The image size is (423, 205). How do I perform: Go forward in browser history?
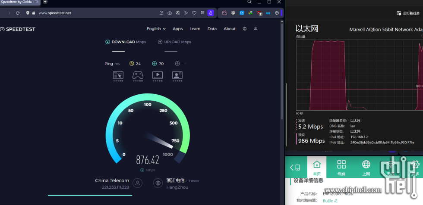click(9, 13)
